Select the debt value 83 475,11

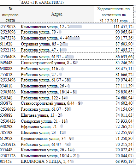pos(124,69)
